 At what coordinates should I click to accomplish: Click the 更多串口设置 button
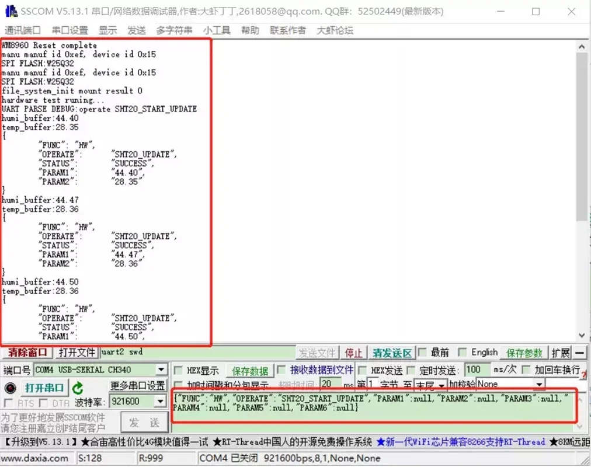pyautogui.click(x=138, y=386)
